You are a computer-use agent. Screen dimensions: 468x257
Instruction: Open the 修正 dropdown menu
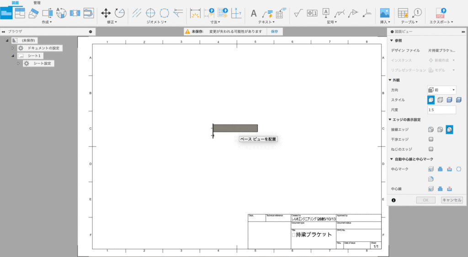click(112, 22)
